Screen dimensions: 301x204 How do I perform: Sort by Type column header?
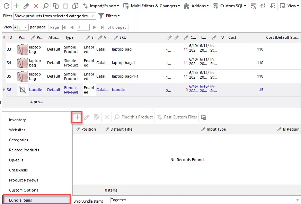69,37
